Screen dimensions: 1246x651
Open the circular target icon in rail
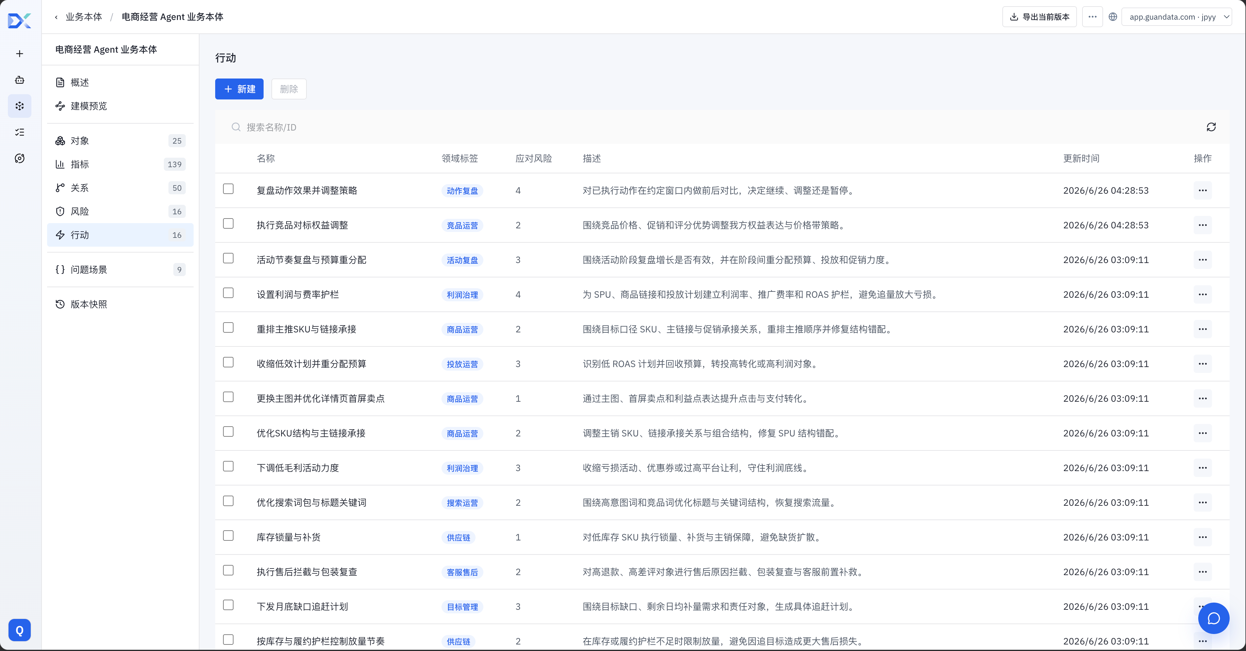(19, 158)
